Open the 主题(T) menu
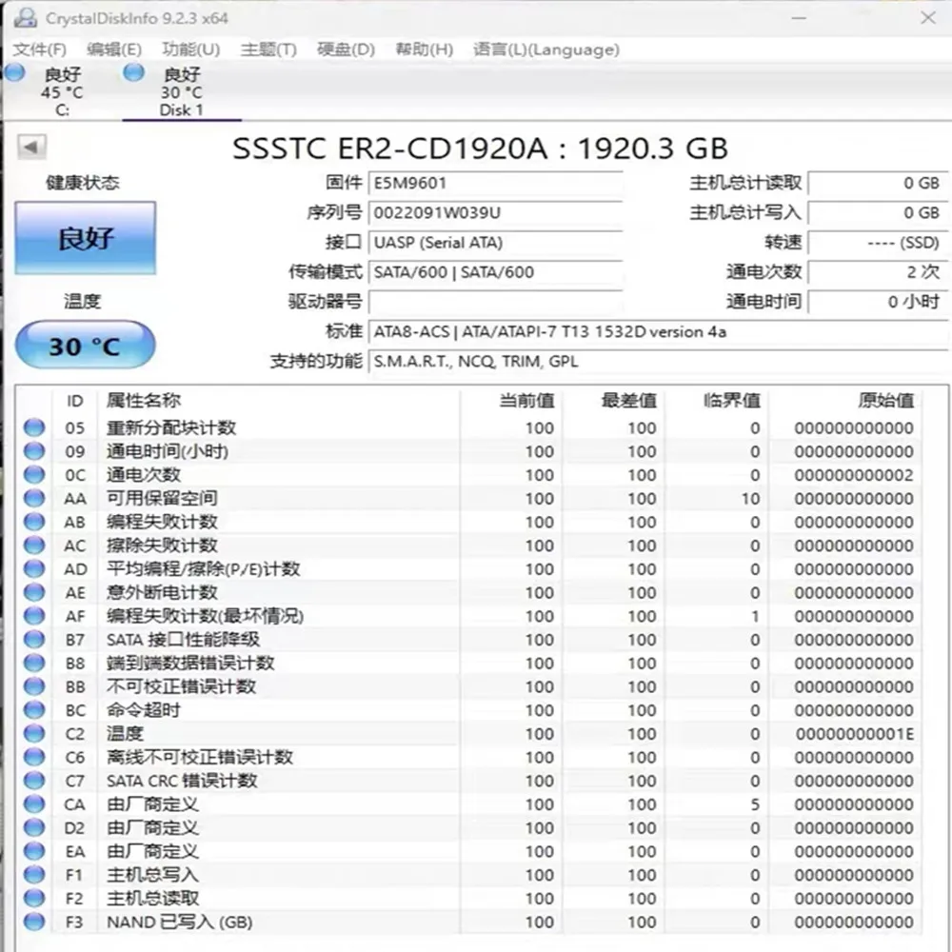Screen dimensions: 952x952 [x=268, y=50]
